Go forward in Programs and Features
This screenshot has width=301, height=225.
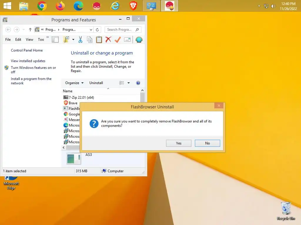(16, 30)
